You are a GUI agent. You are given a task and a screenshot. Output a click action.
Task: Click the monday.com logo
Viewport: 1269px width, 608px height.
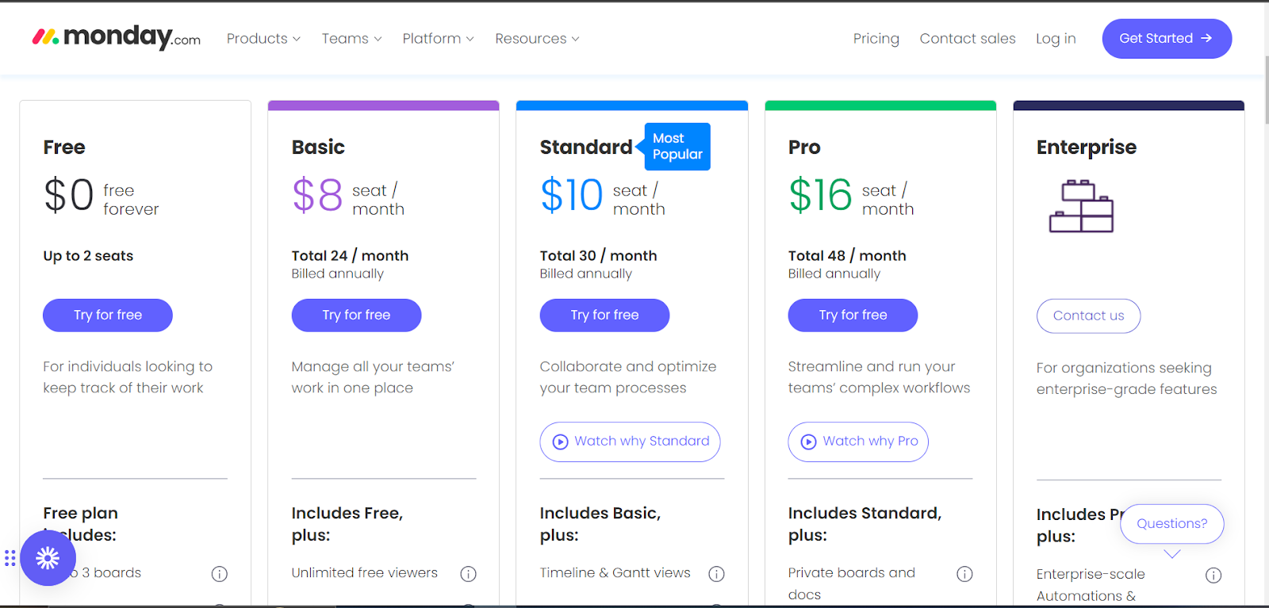click(x=115, y=37)
